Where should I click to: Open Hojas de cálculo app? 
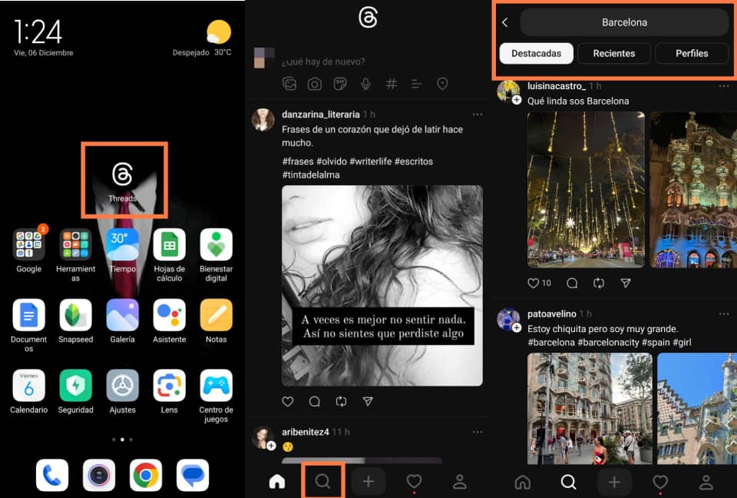point(169,244)
